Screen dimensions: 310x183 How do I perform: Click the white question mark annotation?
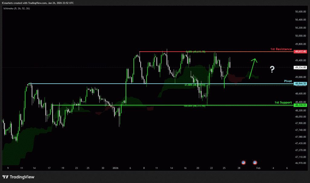click(x=272, y=69)
